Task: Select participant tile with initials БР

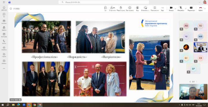Action: [x=193, y=69]
